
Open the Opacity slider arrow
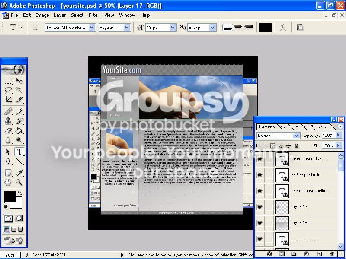(338, 135)
